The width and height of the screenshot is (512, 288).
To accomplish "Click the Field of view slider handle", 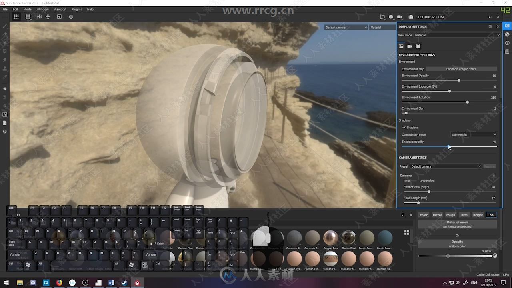I will tap(429, 192).
